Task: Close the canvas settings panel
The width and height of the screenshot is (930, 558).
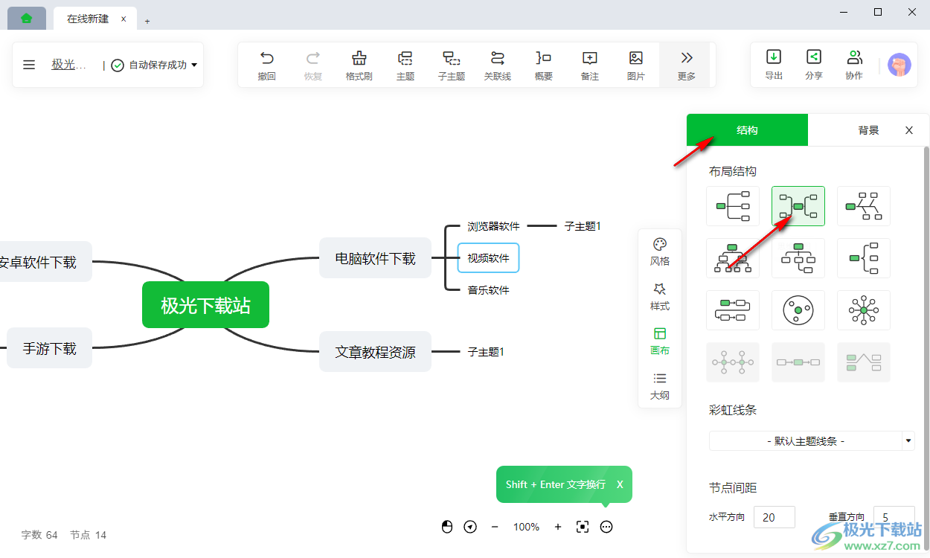Action: (x=909, y=130)
